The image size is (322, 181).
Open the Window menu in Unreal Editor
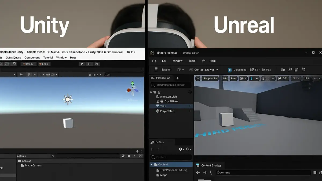pos(177,61)
